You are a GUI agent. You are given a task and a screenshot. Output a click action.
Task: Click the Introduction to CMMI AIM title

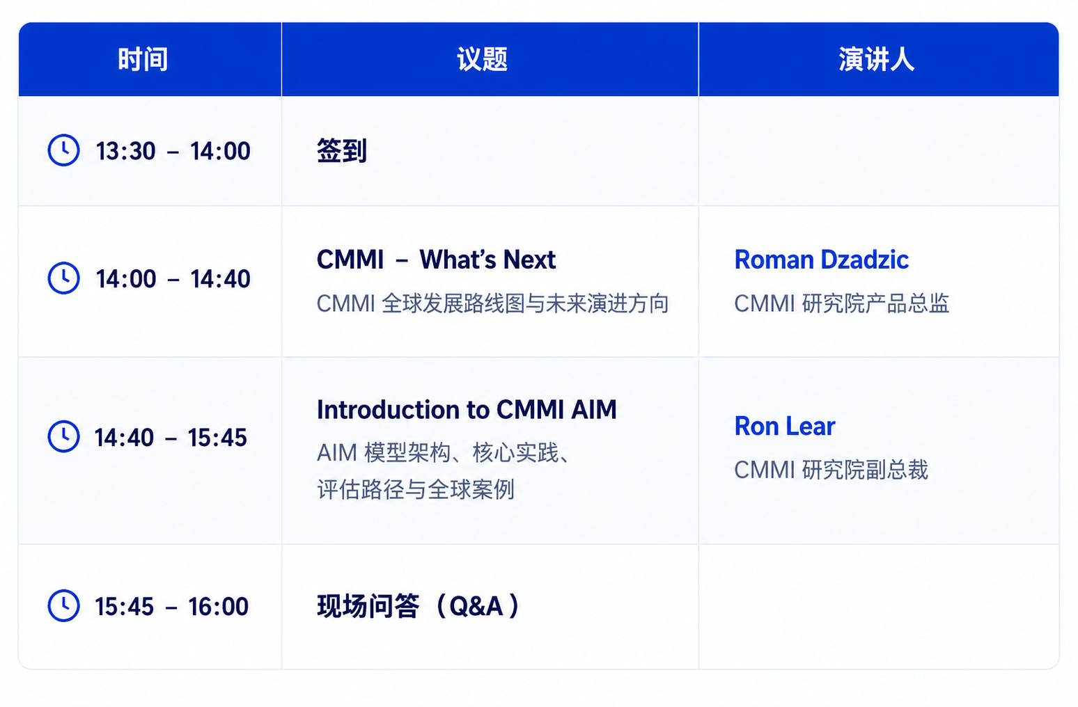coord(467,410)
